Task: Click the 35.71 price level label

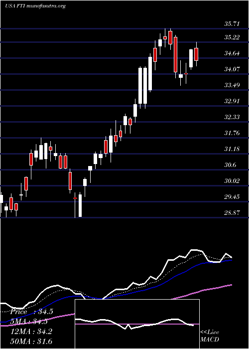Action: click(232, 24)
